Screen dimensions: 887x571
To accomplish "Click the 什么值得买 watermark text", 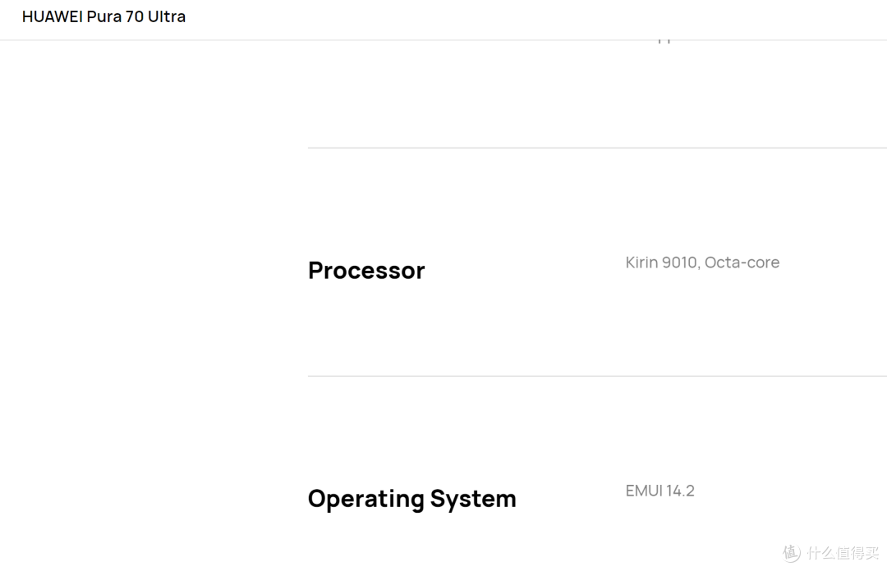I will 843,552.
